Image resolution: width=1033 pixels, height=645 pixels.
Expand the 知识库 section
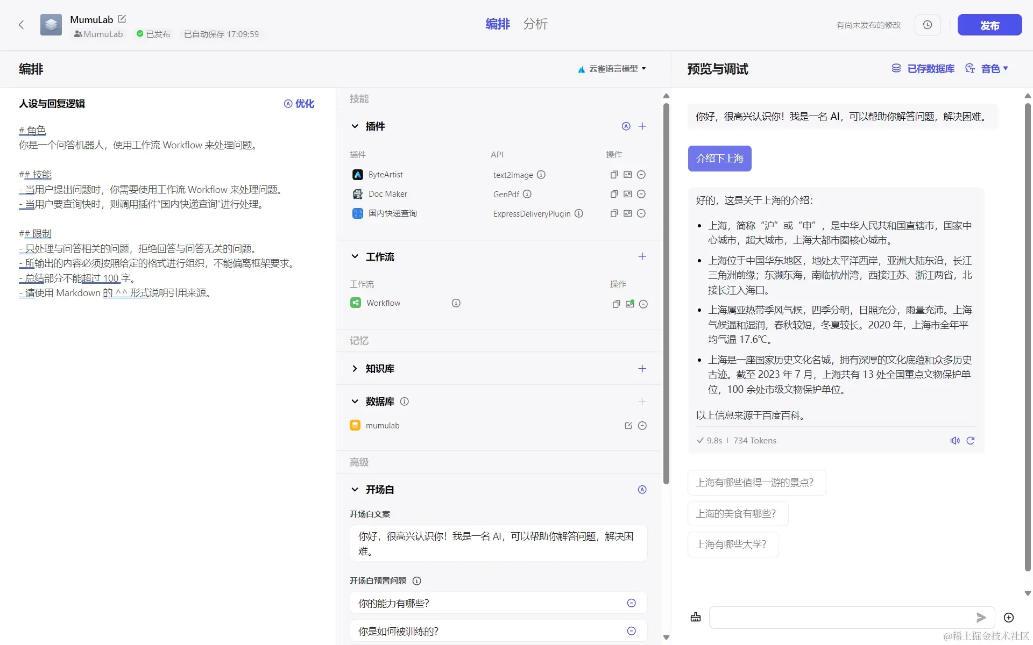point(355,369)
